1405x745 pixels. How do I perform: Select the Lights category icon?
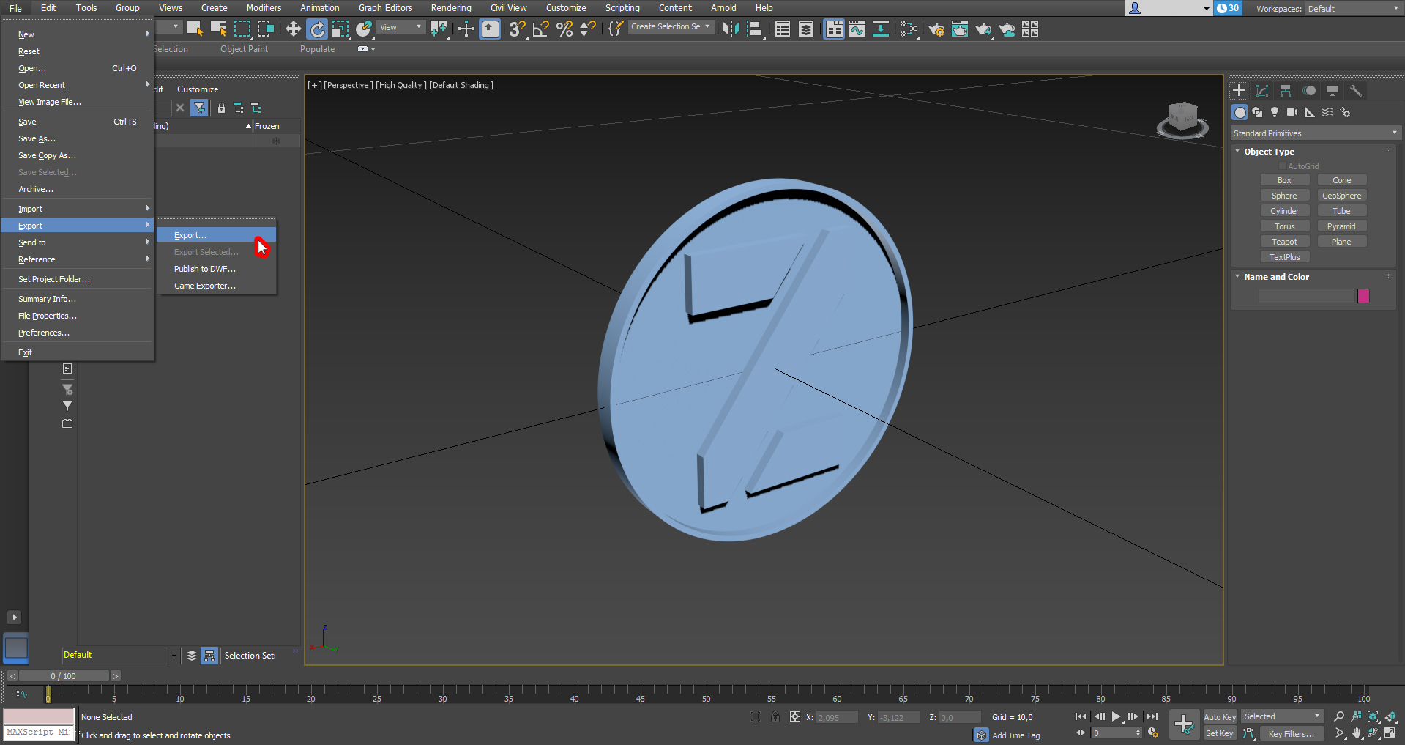pyautogui.click(x=1275, y=112)
